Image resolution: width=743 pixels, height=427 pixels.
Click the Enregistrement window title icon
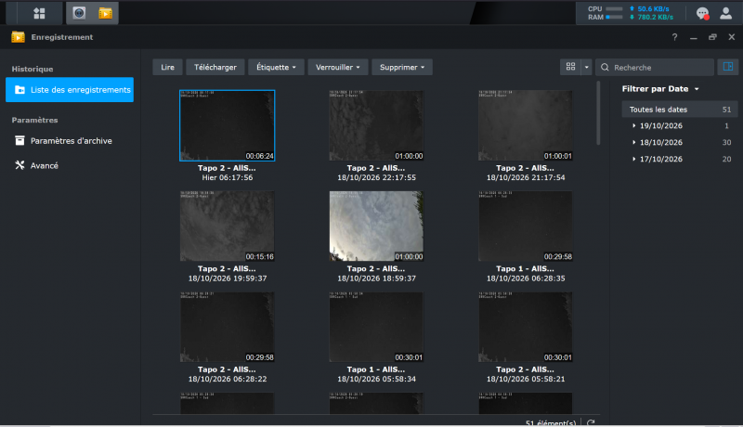click(18, 37)
